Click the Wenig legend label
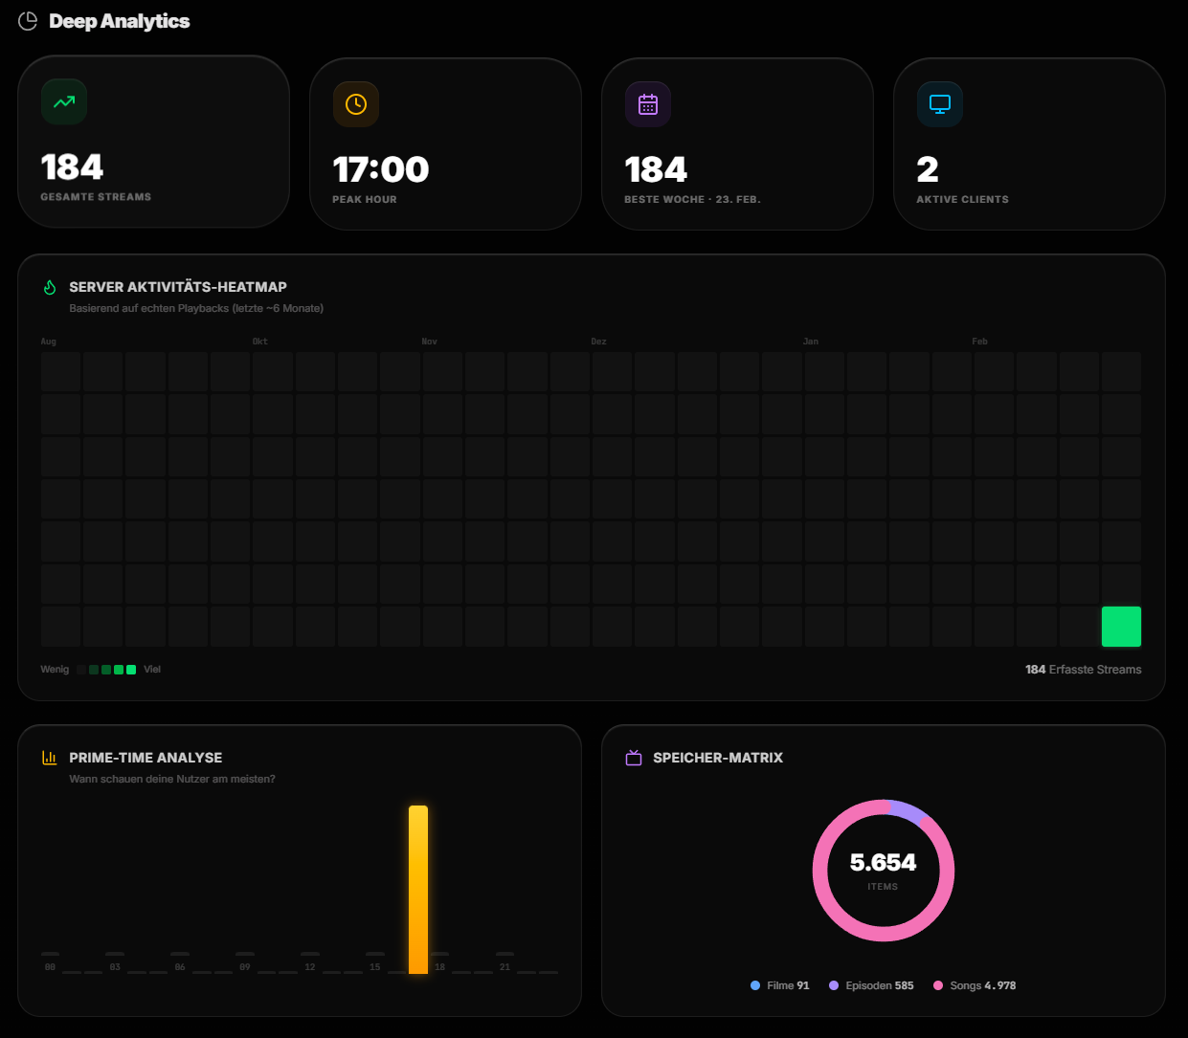The height and width of the screenshot is (1038, 1188). pyautogui.click(x=55, y=670)
